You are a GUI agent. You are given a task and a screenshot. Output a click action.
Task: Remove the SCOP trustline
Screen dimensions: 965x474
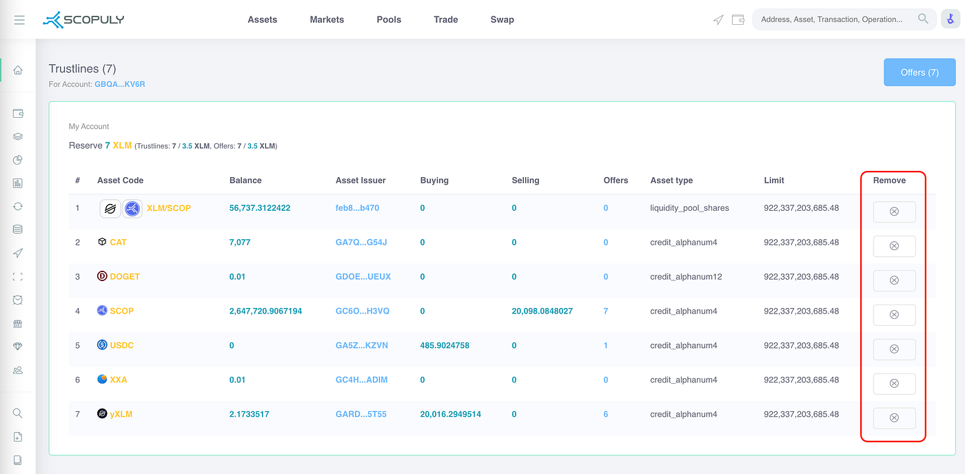[x=894, y=315]
